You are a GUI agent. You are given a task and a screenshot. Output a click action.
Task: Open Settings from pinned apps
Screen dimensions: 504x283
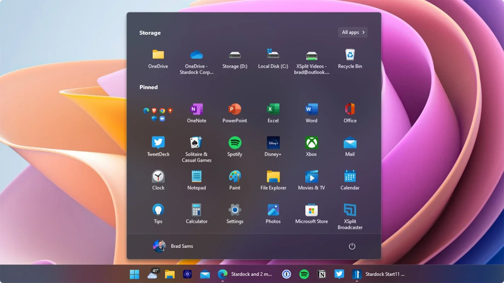235,214
